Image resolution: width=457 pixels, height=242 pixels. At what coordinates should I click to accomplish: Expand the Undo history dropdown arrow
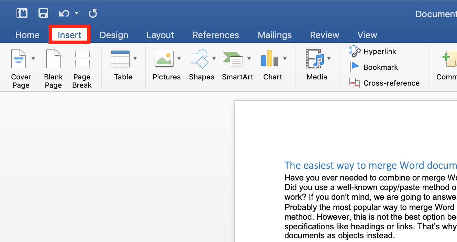click(x=77, y=13)
